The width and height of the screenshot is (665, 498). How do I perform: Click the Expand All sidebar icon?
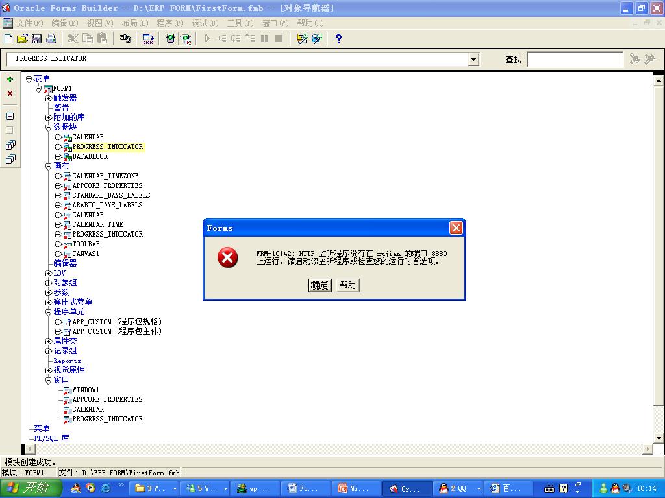pos(10,145)
